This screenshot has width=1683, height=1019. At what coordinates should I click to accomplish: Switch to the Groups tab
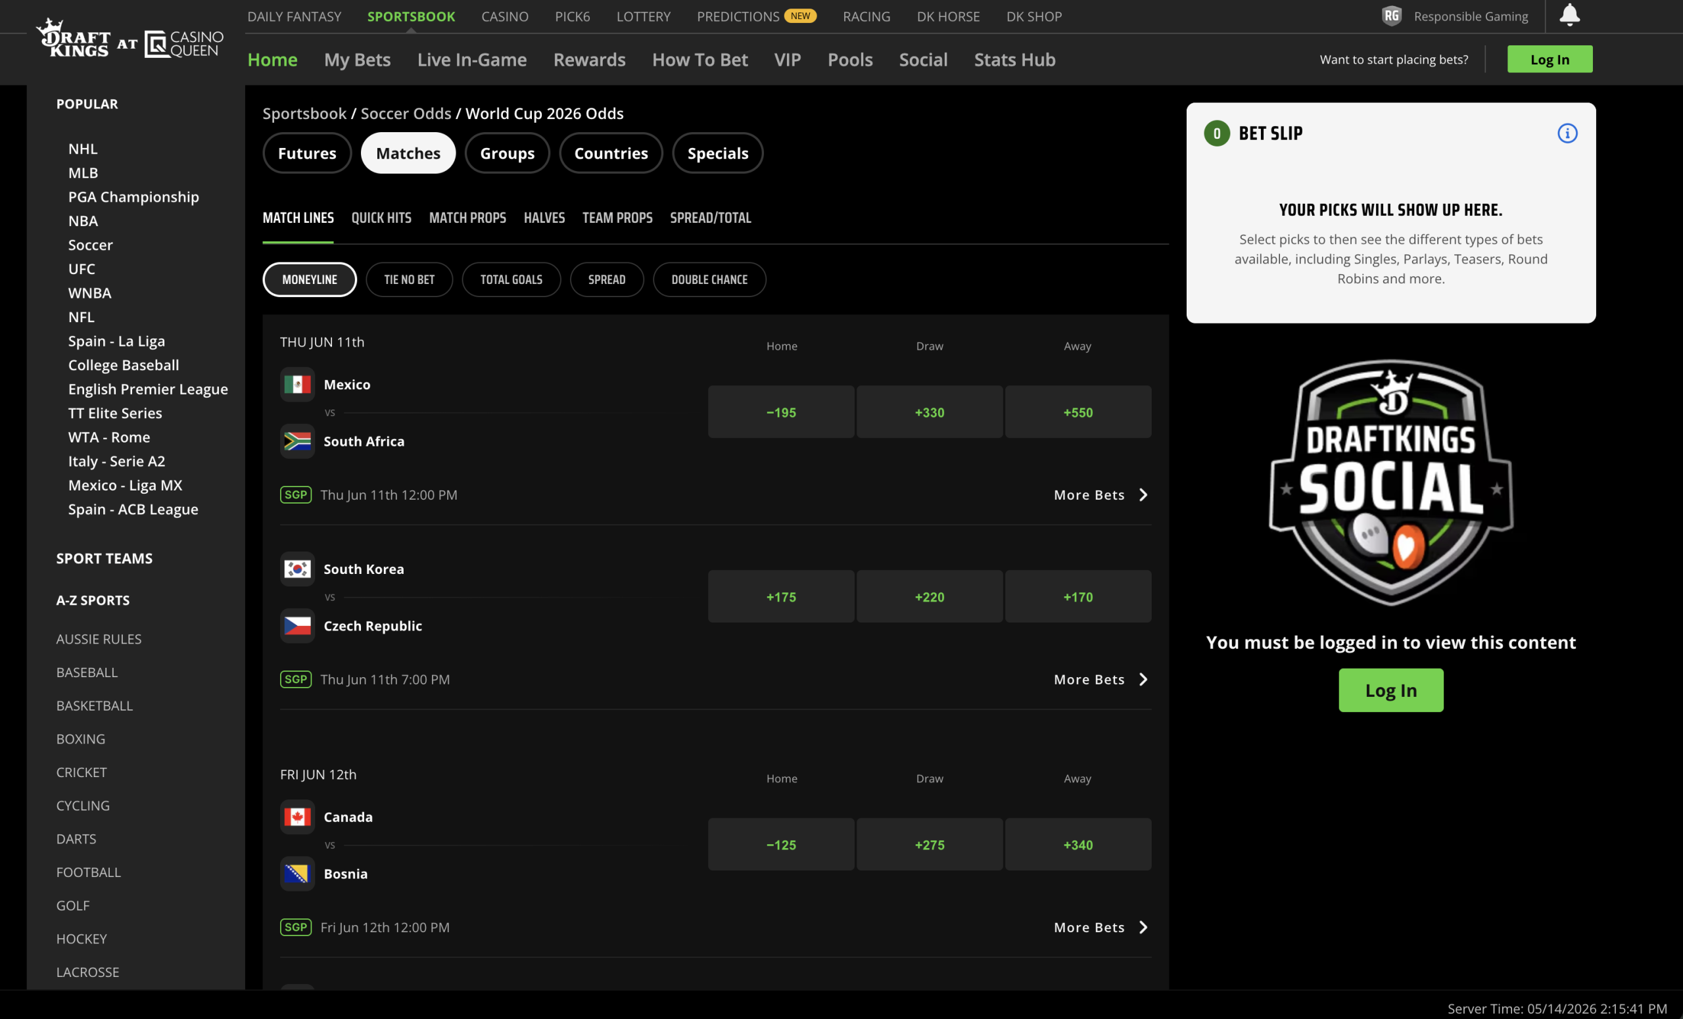pyautogui.click(x=507, y=153)
